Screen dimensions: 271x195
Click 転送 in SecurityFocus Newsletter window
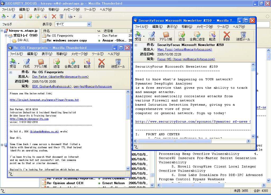click(212, 36)
